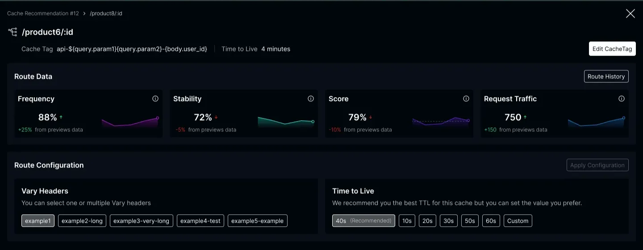Choose the 10s Time to Live option

point(407,221)
